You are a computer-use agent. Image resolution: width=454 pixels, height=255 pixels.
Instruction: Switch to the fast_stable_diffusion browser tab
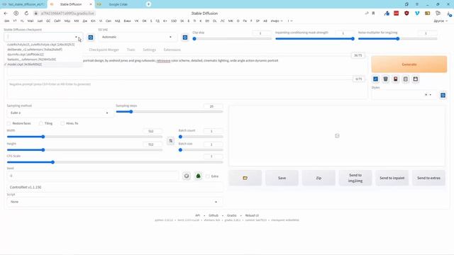click(x=23, y=4)
